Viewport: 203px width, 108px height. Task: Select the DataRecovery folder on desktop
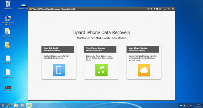tap(8, 32)
